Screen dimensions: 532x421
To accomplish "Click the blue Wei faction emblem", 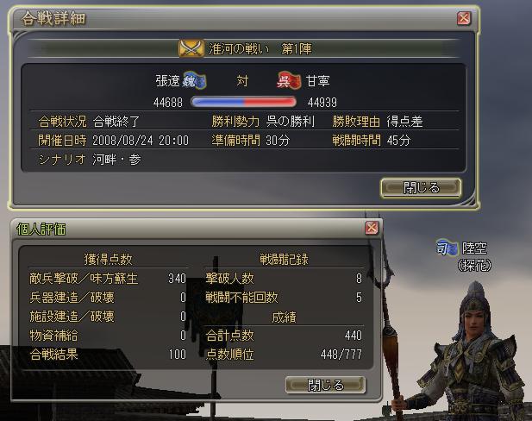I will (194, 80).
